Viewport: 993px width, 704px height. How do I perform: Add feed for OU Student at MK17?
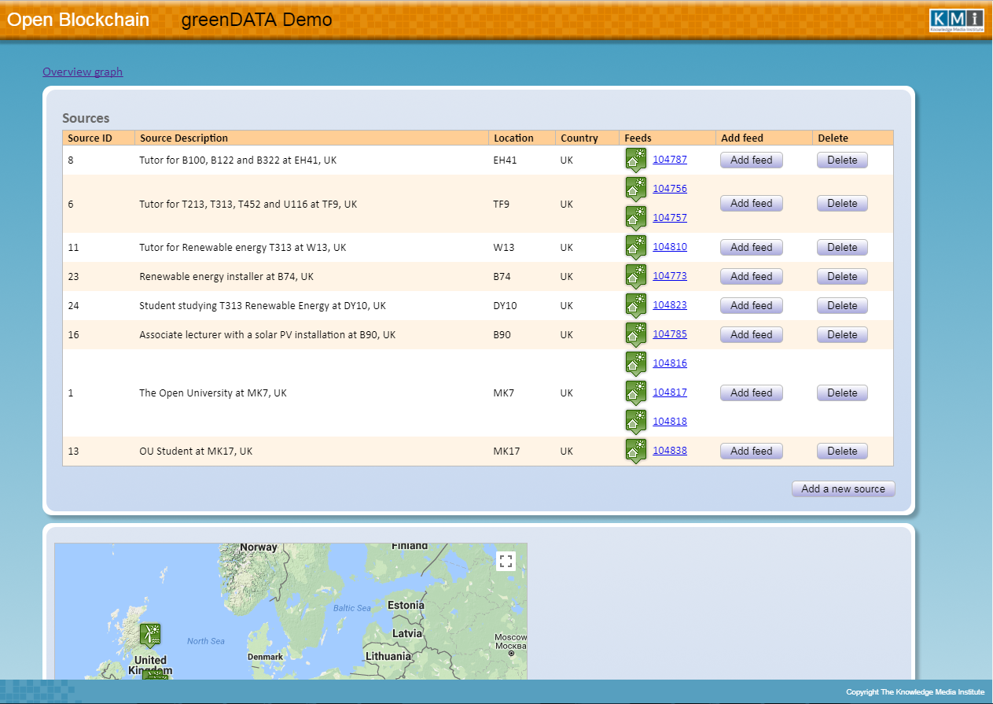tap(751, 451)
